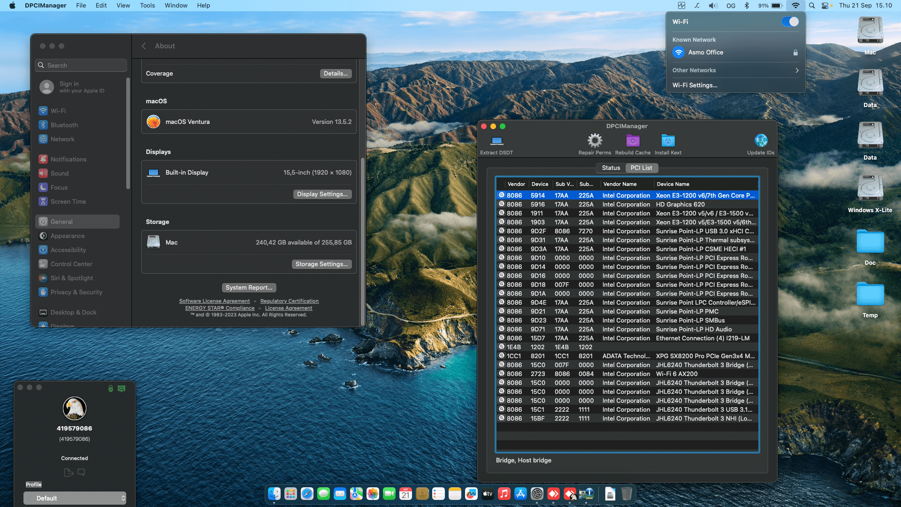
Task: Open the Music app from the Dock
Action: [504, 494]
